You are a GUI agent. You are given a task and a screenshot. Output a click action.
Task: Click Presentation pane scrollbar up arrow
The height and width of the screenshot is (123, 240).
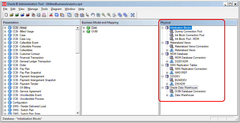(78, 28)
